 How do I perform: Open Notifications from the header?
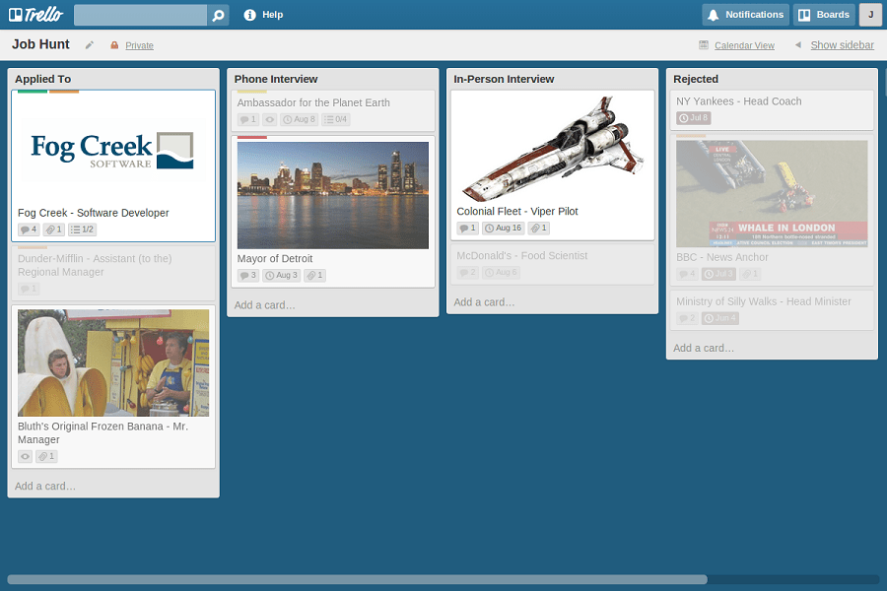click(744, 14)
